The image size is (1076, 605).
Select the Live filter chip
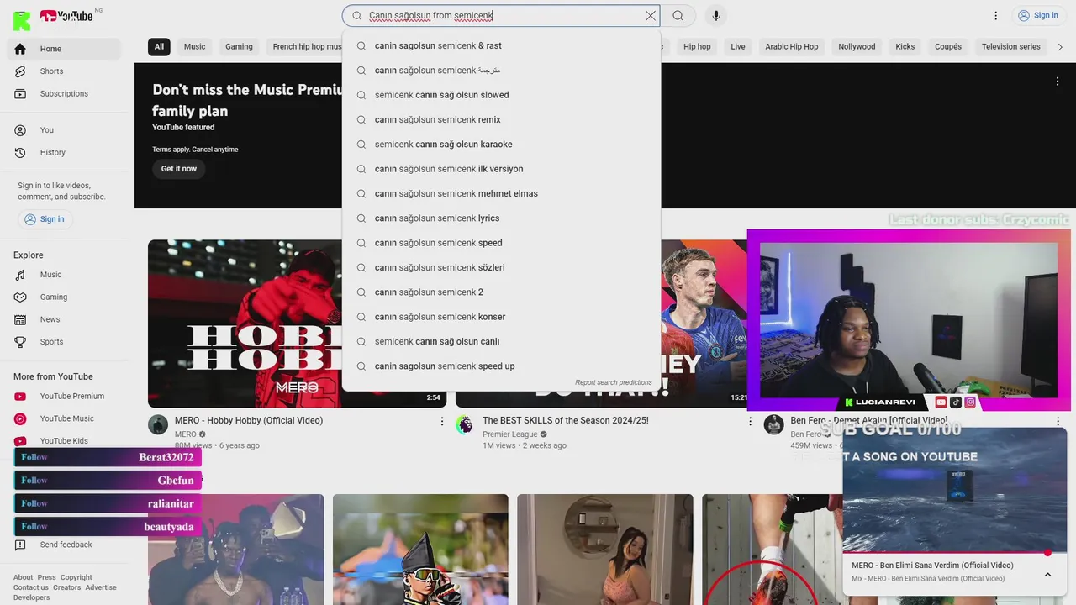738,47
